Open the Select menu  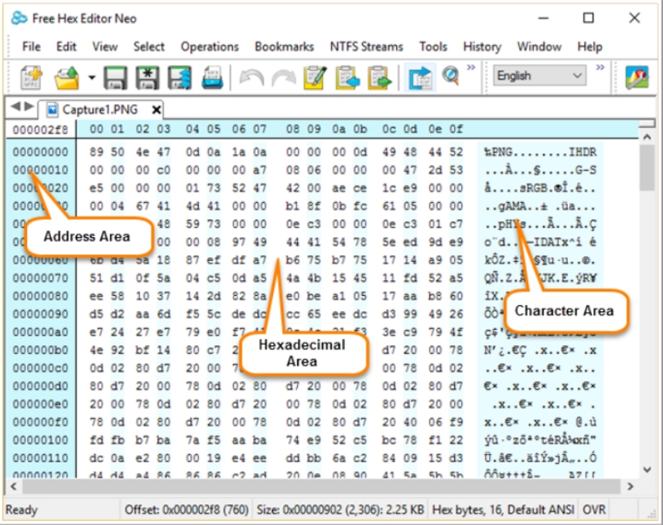pos(149,46)
